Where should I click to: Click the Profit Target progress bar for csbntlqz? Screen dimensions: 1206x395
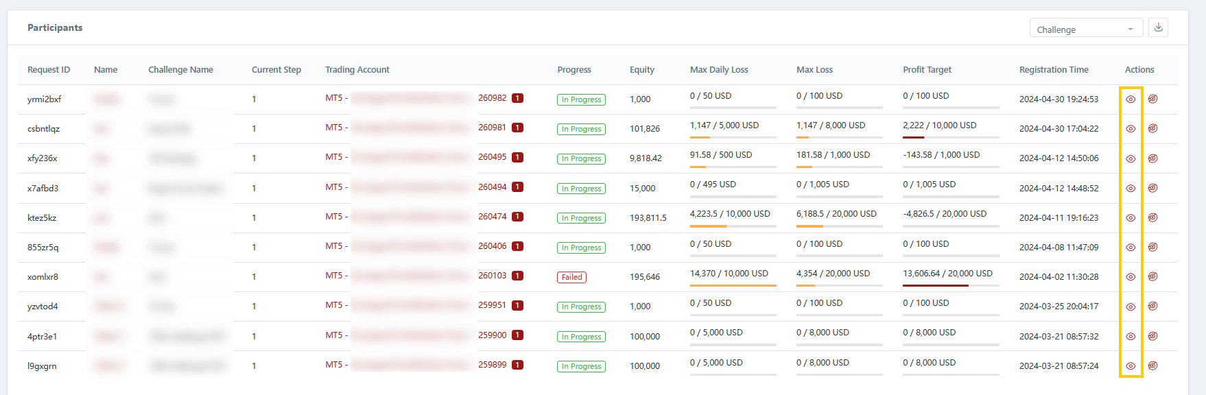pos(950,137)
